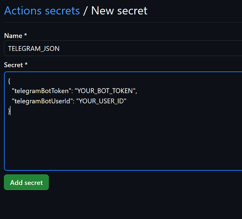
Task: Focus the Secret text area
Action: (x=123, y=121)
